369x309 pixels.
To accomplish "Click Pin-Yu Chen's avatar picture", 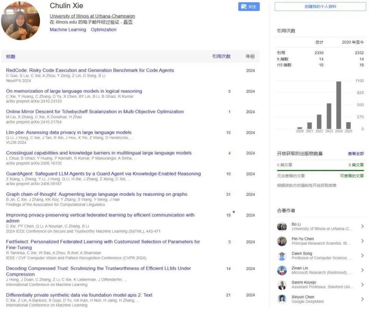I will click(x=282, y=242).
